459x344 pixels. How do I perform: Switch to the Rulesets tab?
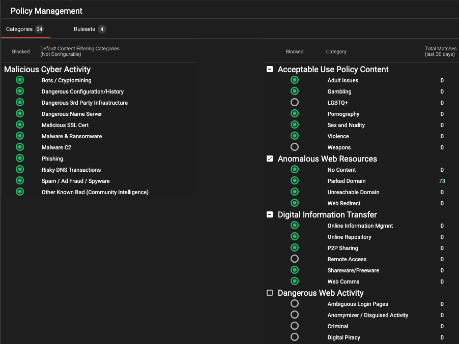coord(89,29)
